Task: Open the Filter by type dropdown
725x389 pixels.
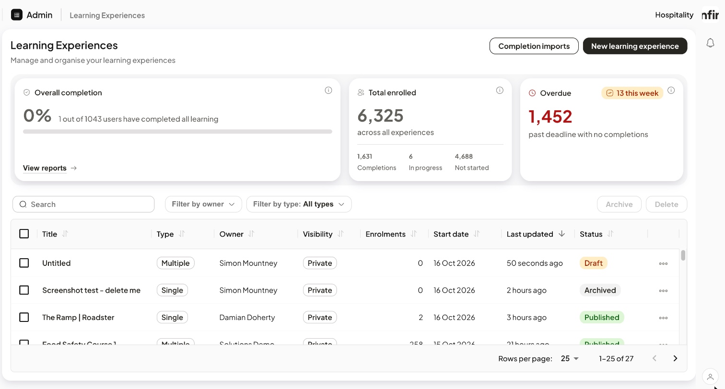Action: tap(299, 204)
